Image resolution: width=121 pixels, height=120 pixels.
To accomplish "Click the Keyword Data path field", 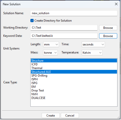I will pos(64,36).
